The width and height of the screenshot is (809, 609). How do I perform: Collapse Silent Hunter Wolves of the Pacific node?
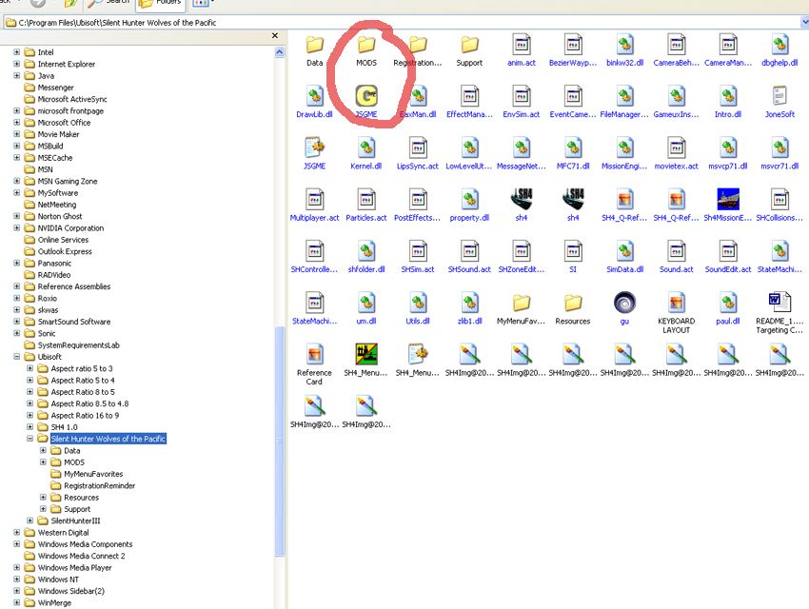pos(30,439)
